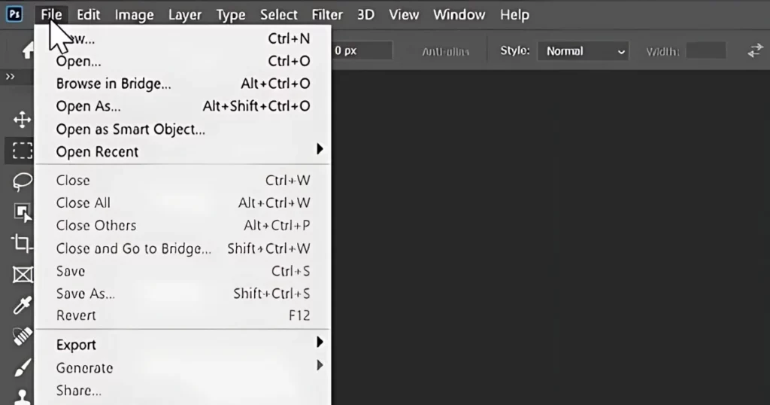
Task: Open the File menu
Action: pos(52,15)
